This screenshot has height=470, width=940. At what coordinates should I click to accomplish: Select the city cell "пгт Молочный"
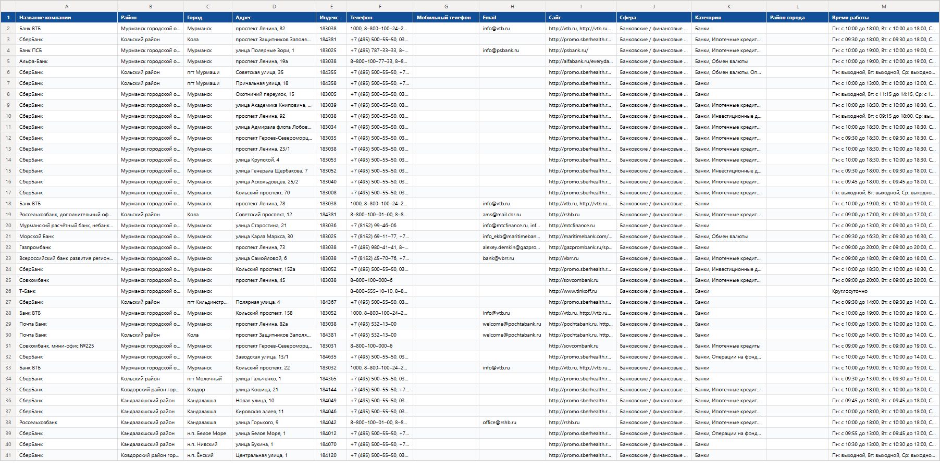point(208,379)
